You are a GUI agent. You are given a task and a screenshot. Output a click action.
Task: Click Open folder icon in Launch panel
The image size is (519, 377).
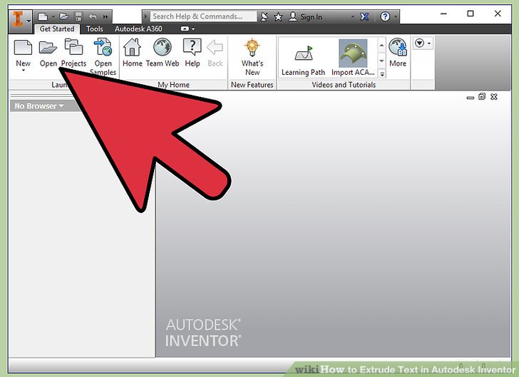(48, 47)
